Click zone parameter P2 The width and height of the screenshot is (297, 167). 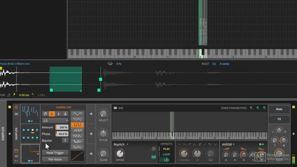pos(258,108)
